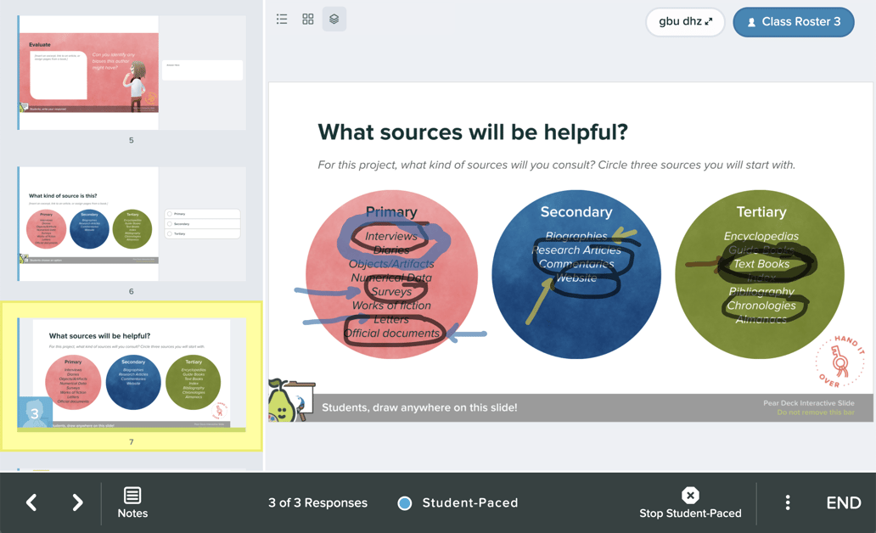This screenshot has height=533, width=876.
Task: Go to the previous slide arrow
Action: [31, 502]
